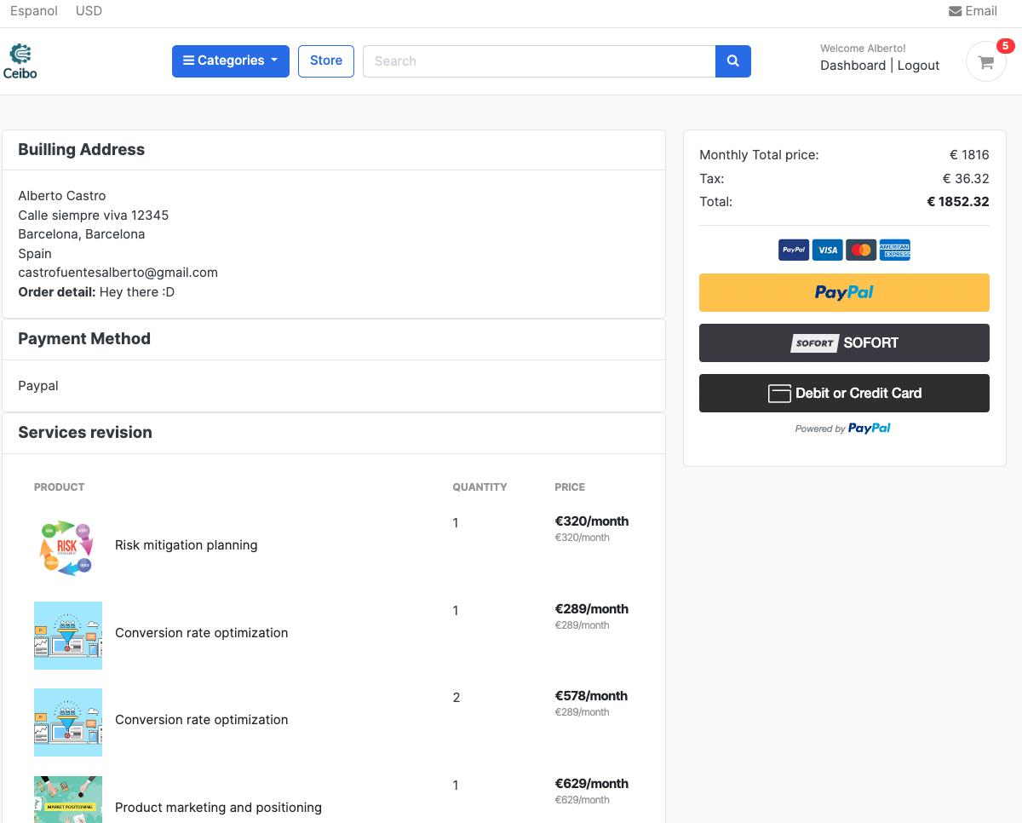
Task: Click the Calle siempre viva 12345 line
Action: [94, 216]
